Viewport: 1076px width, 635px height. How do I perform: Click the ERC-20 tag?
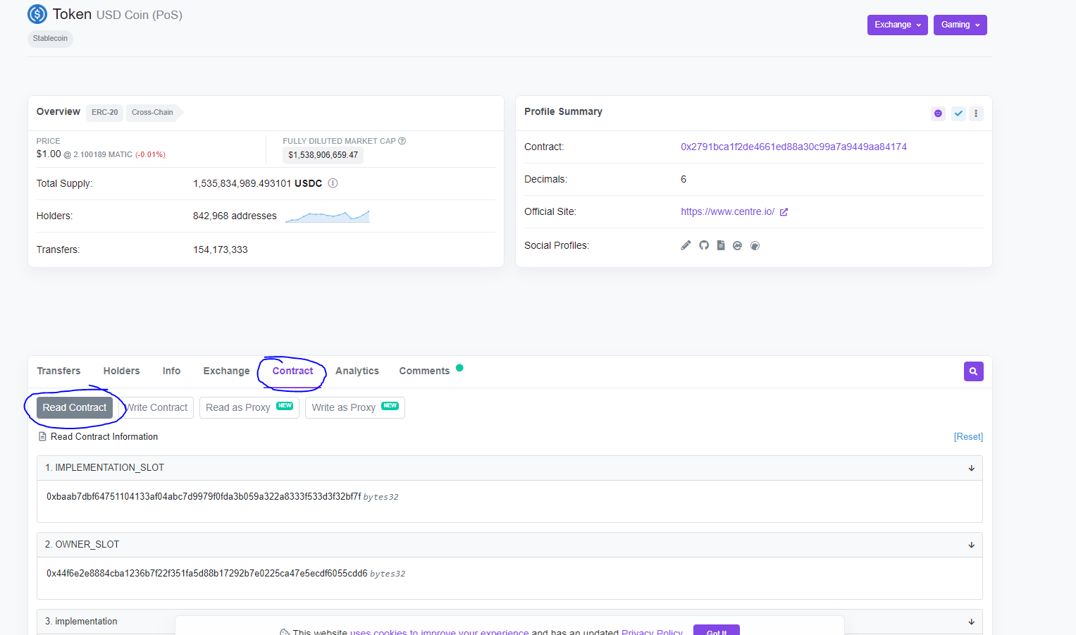[x=105, y=113]
